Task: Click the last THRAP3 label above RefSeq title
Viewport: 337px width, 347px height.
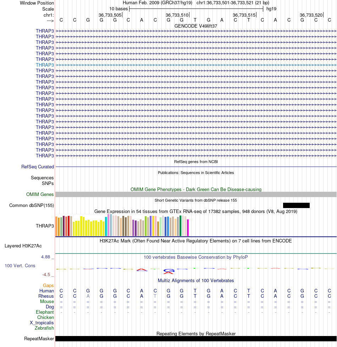Action: [45, 156]
